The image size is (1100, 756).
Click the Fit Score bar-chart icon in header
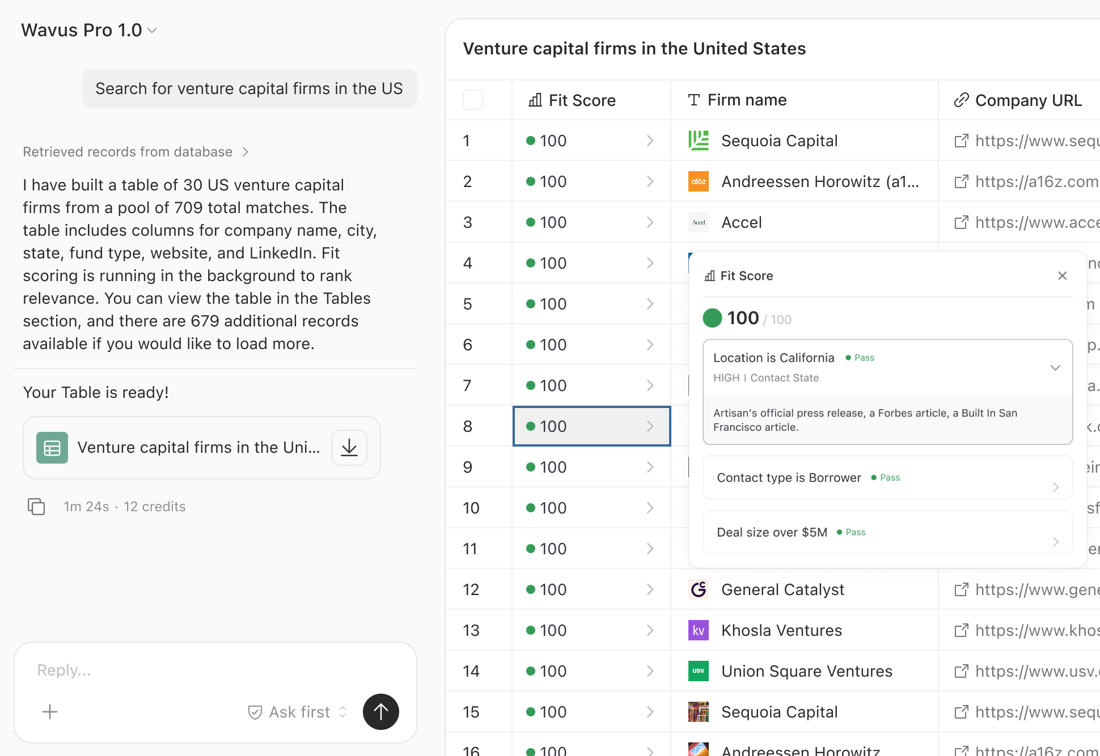click(535, 100)
